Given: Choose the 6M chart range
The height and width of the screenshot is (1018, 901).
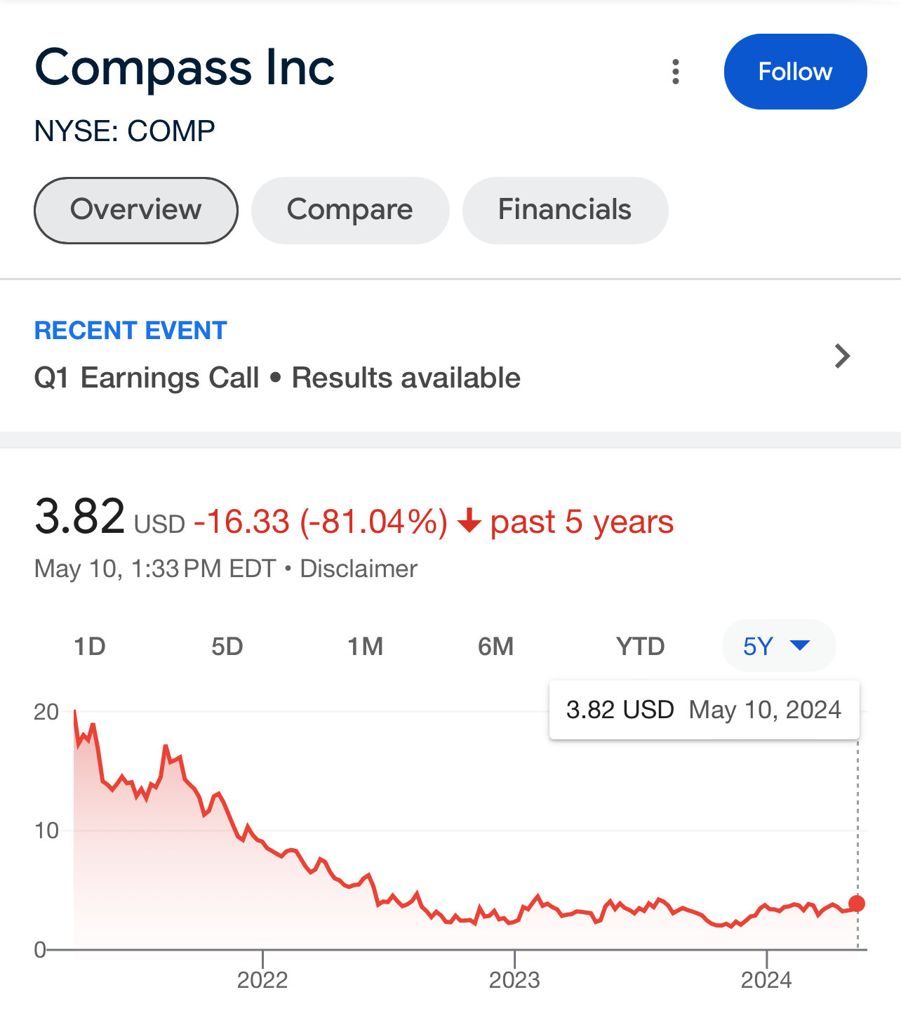Looking at the screenshot, I should click(495, 646).
